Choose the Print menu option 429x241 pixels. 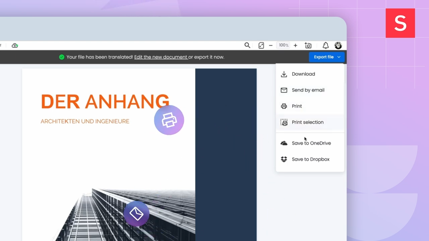tap(310, 106)
